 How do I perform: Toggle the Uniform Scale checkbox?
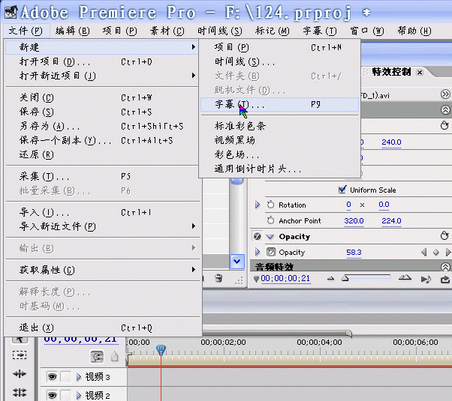[342, 190]
